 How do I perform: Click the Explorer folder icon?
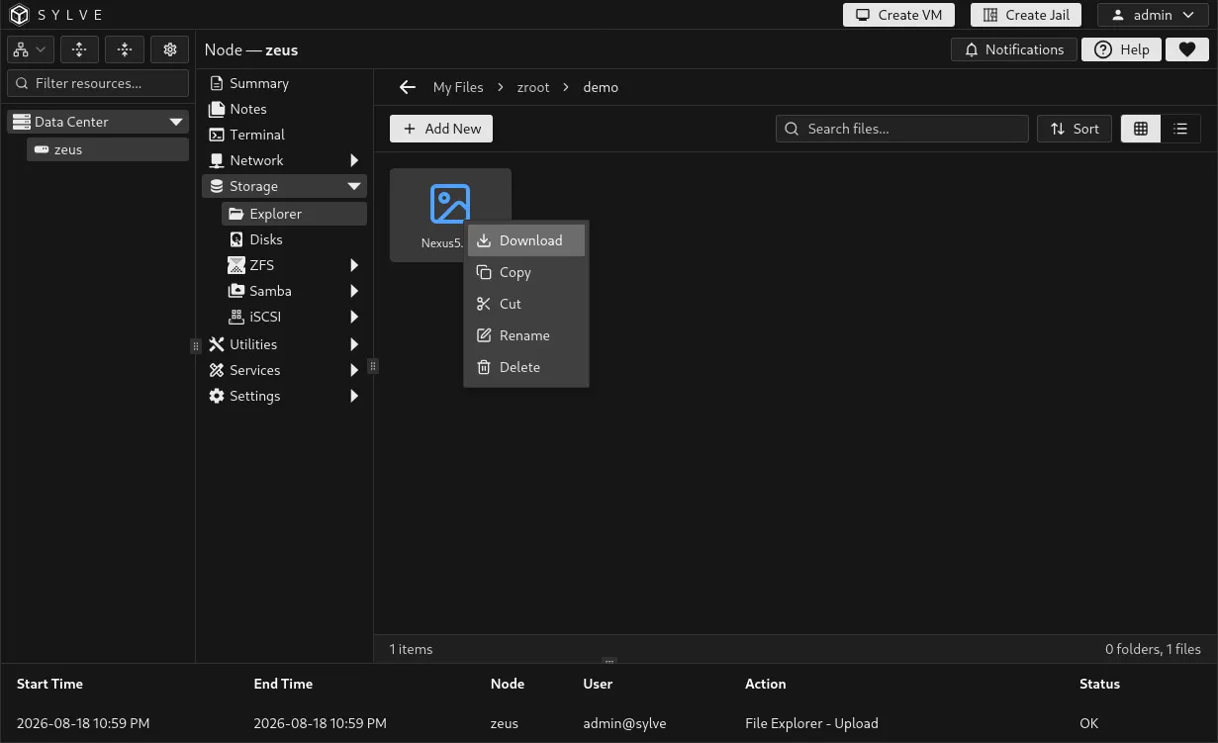coord(236,214)
